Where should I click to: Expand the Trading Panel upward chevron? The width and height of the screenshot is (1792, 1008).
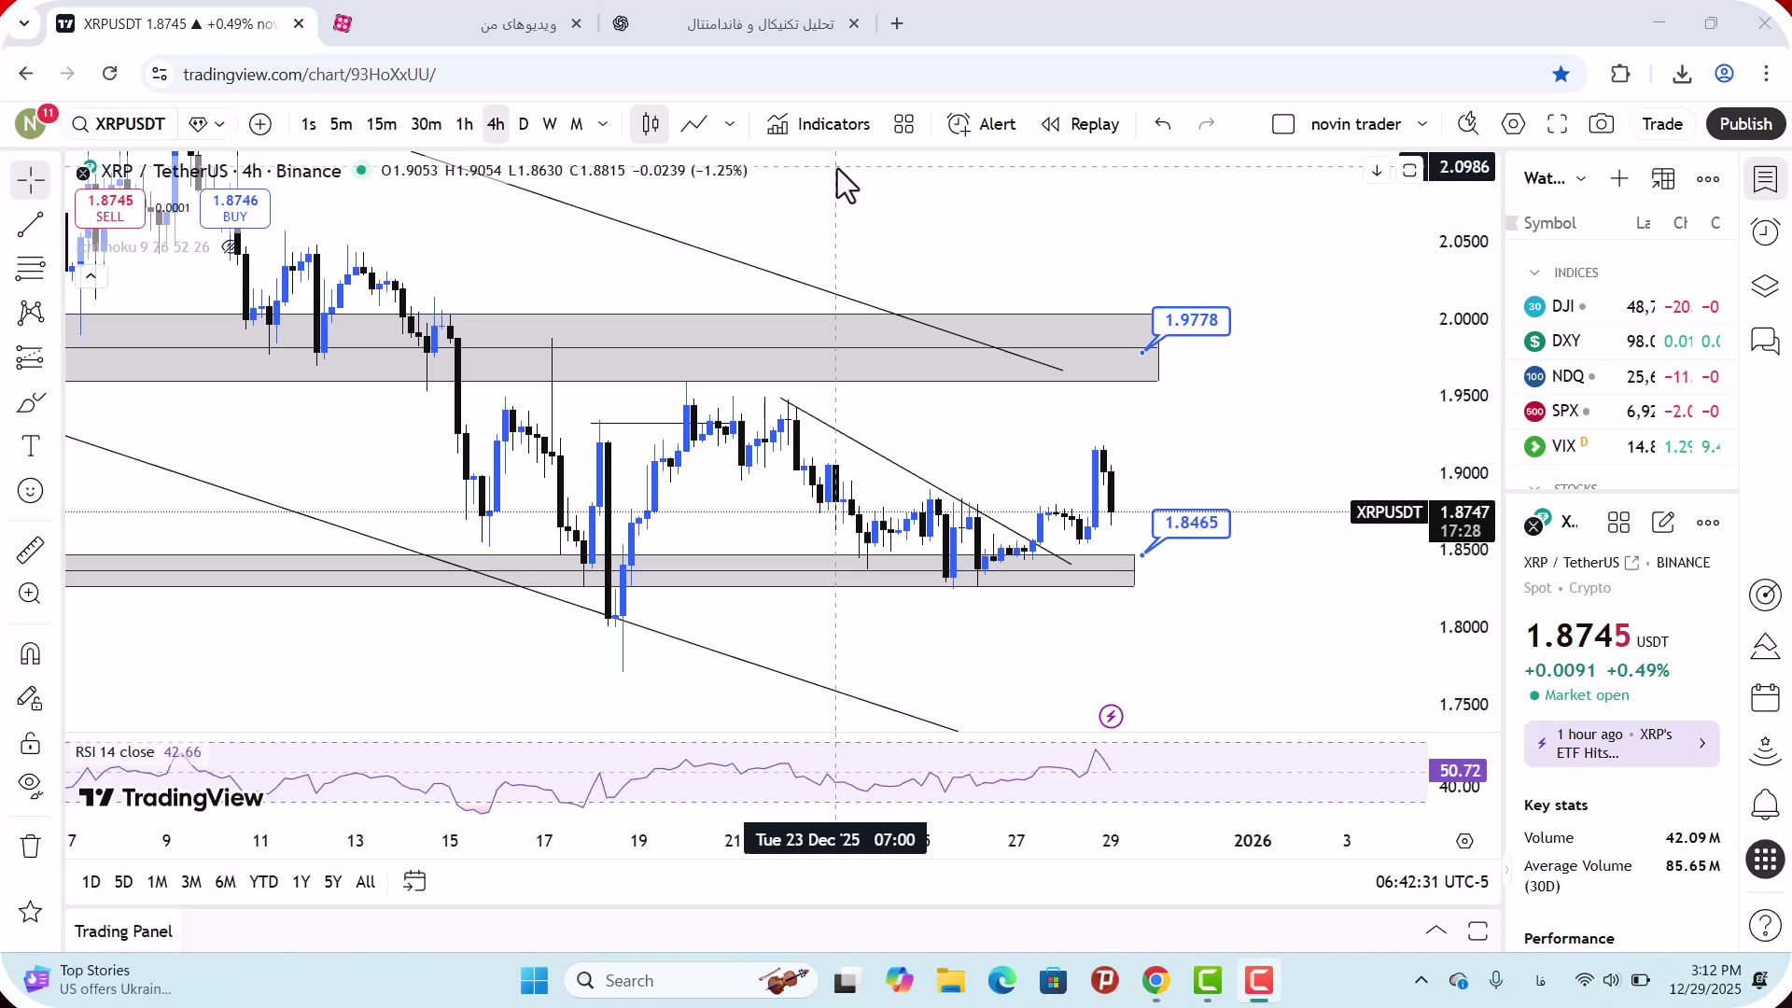tap(1436, 931)
